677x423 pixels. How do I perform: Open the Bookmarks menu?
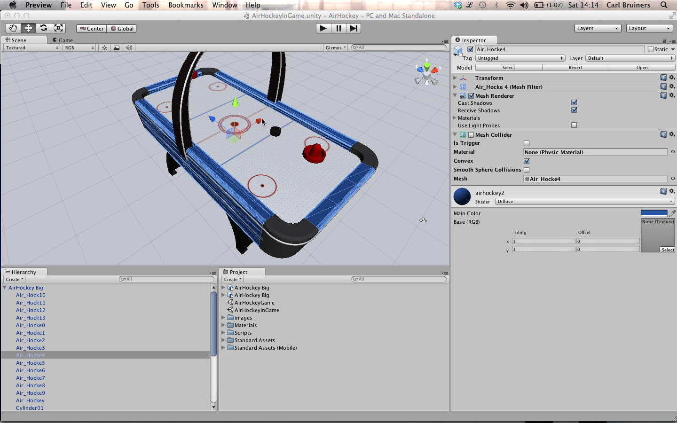coord(186,5)
